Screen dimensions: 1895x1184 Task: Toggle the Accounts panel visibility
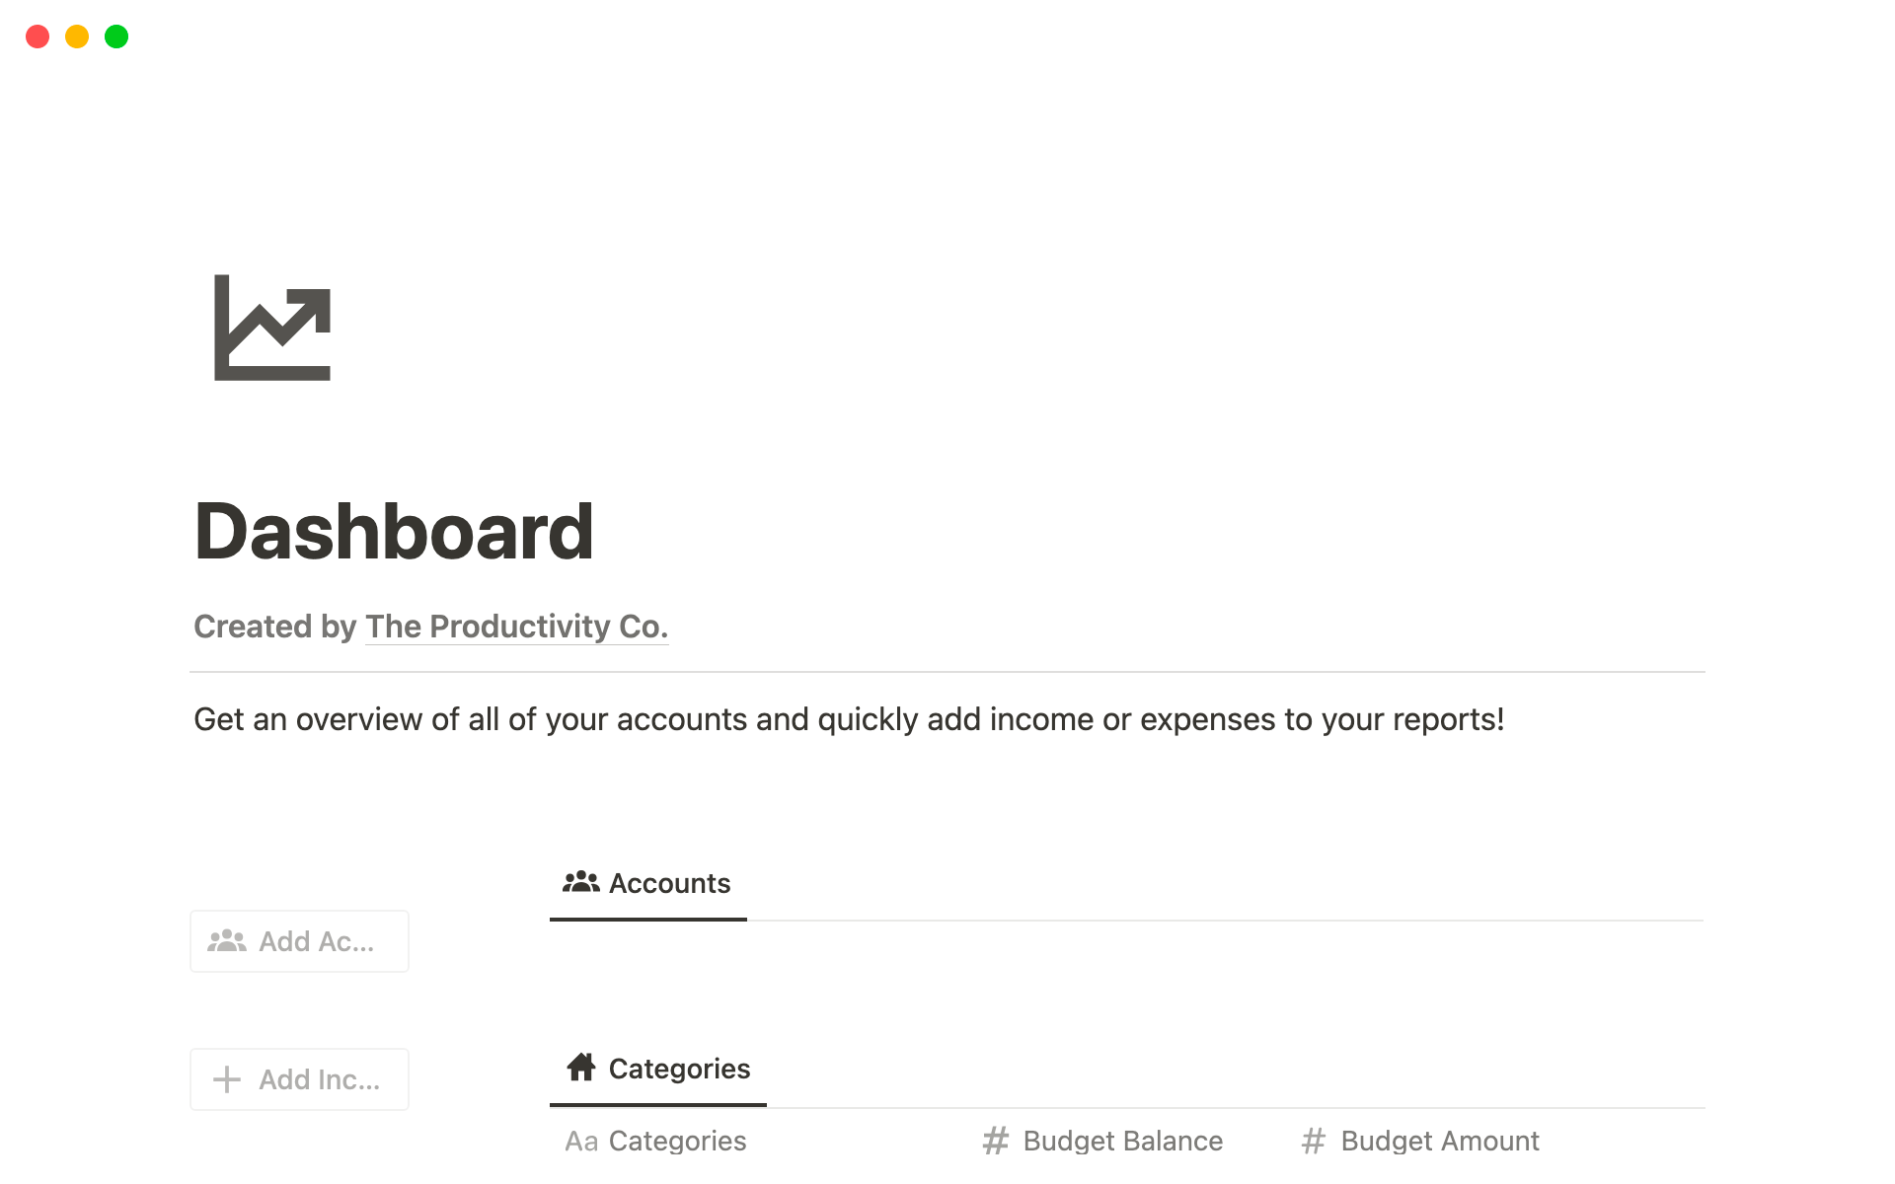click(648, 882)
